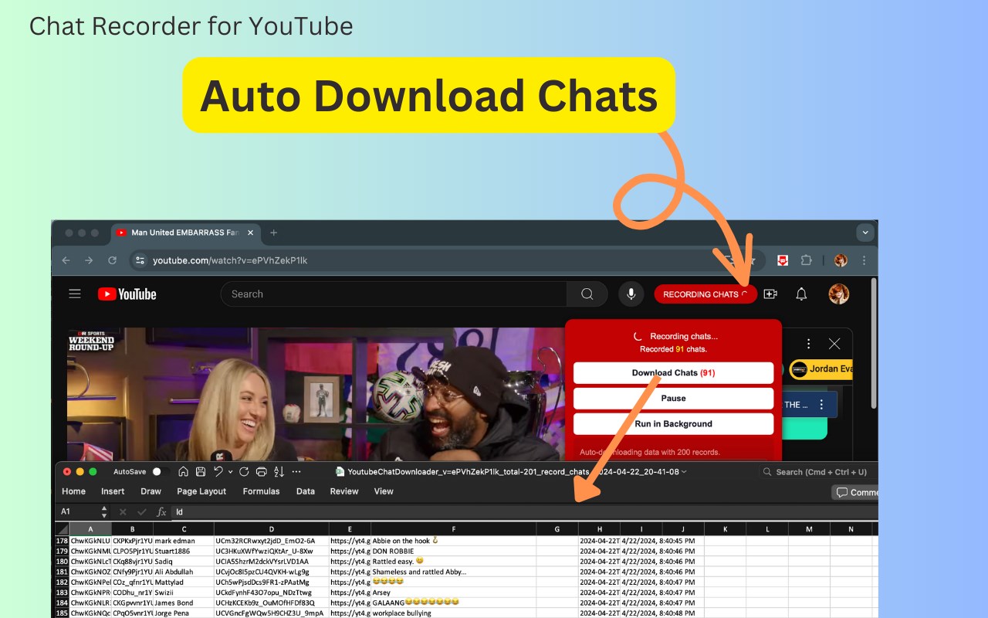The width and height of the screenshot is (988, 618).
Task: Reload the YouTube page in Chrome
Action: point(113,260)
